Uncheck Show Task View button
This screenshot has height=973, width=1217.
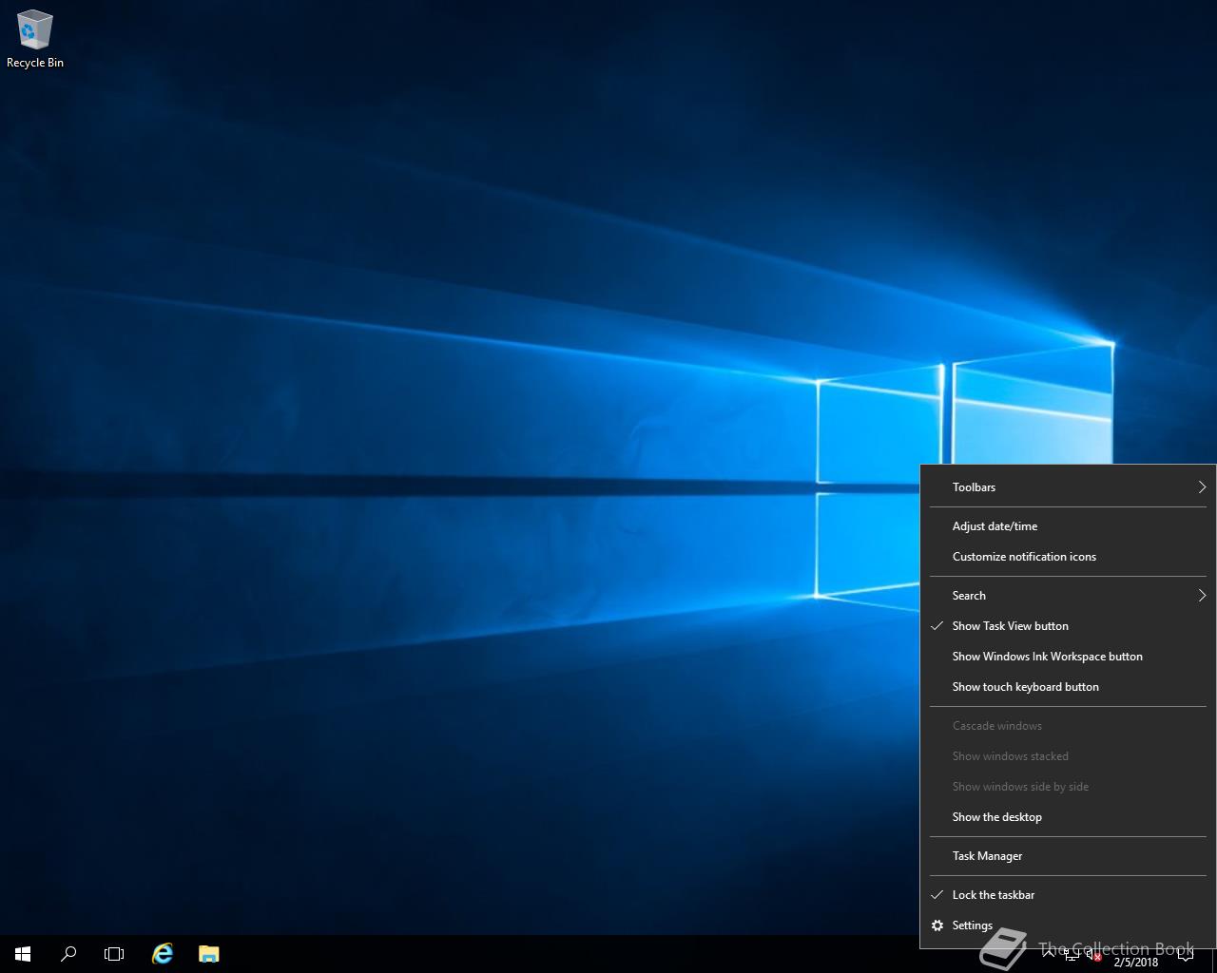coord(1068,626)
